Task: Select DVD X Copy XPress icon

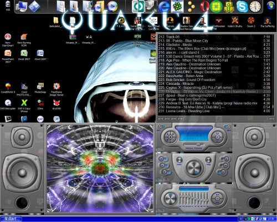Action: pyautogui.click(x=24, y=106)
